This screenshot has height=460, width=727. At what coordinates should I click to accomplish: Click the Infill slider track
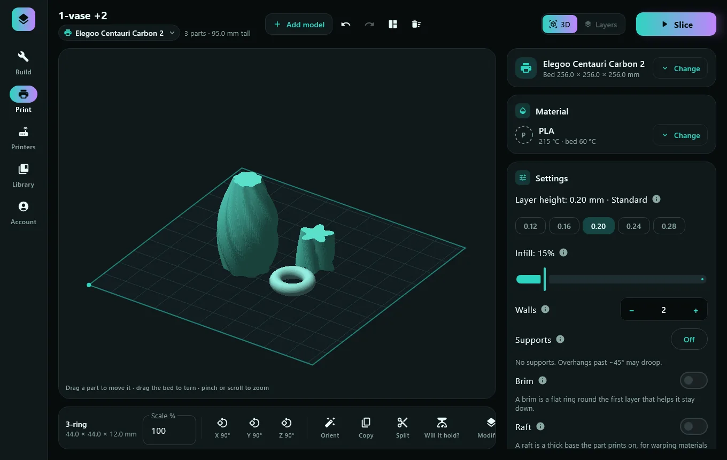tap(611, 279)
